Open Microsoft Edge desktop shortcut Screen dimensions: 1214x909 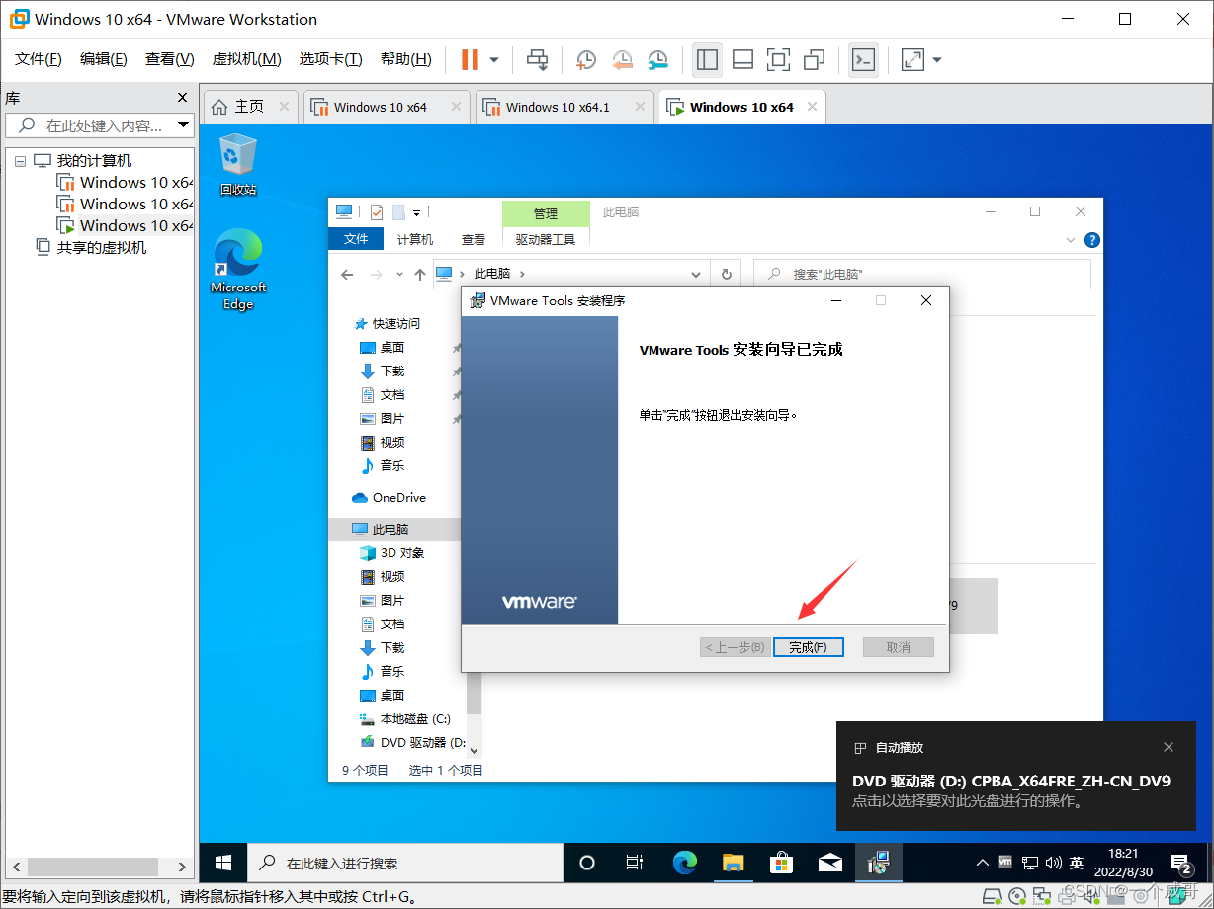238,270
